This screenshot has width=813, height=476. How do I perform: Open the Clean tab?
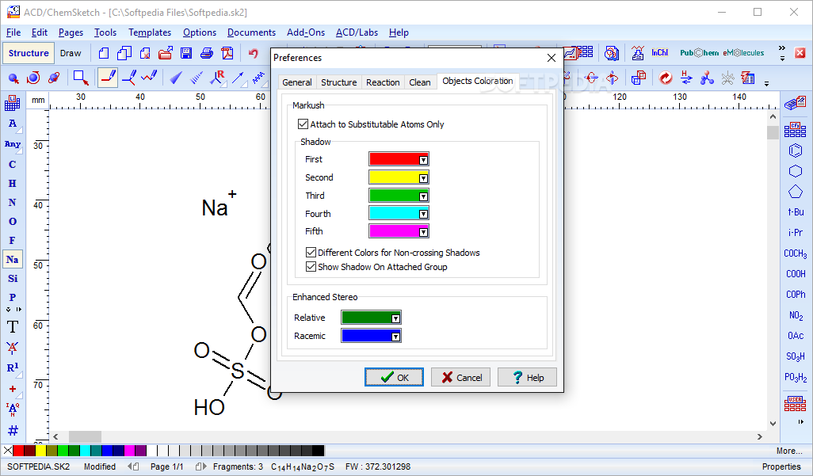pos(419,82)
